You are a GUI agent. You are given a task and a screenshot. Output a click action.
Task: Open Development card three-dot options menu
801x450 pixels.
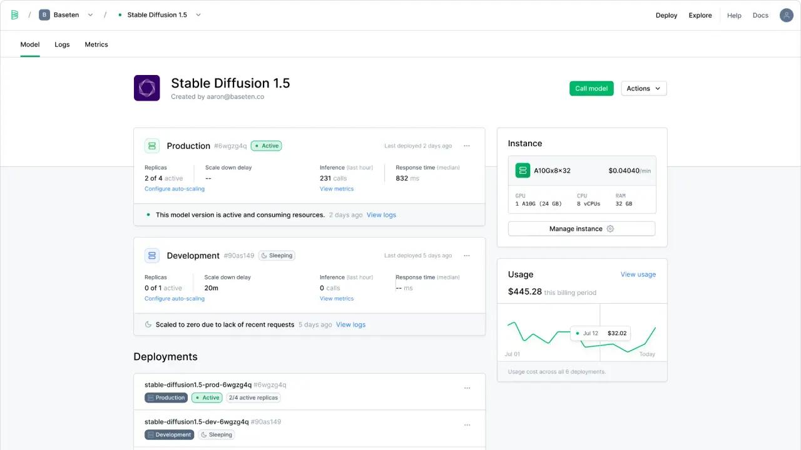tap(467, 256)
